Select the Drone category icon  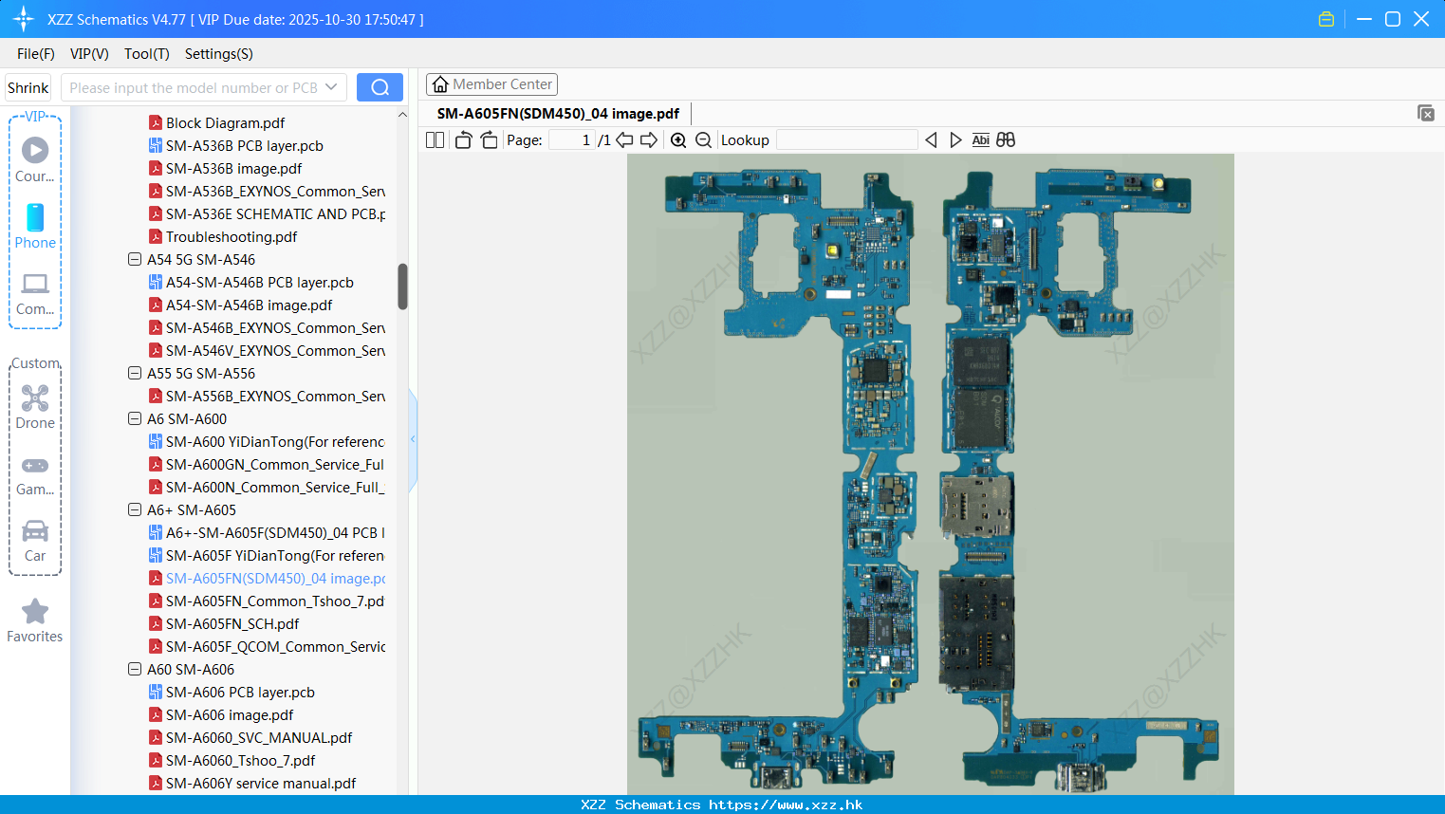pos(35,407)
